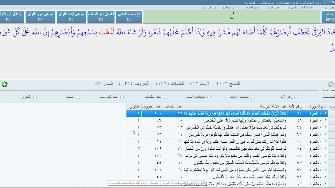Click the التكرار column header
Viewport: 335px width, 188px height.
[x=134, y=107]
